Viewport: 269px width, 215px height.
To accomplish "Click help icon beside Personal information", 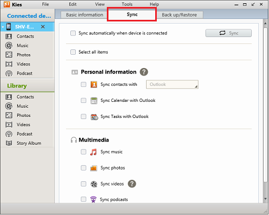I will tap(144, 72).
